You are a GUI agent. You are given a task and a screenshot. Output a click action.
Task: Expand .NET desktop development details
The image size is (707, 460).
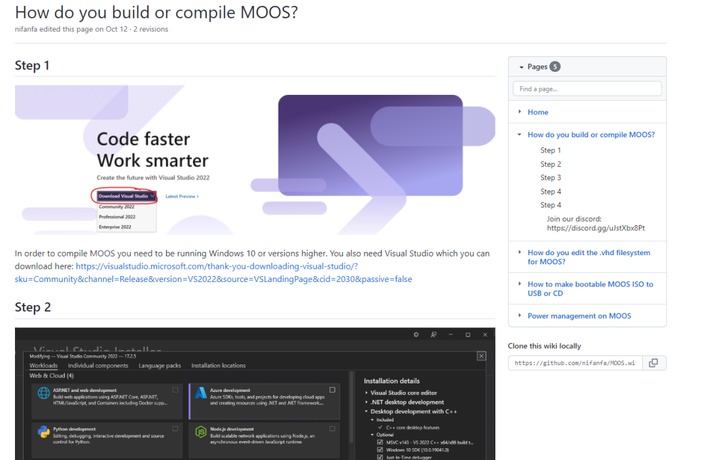[x=367, y=402]
